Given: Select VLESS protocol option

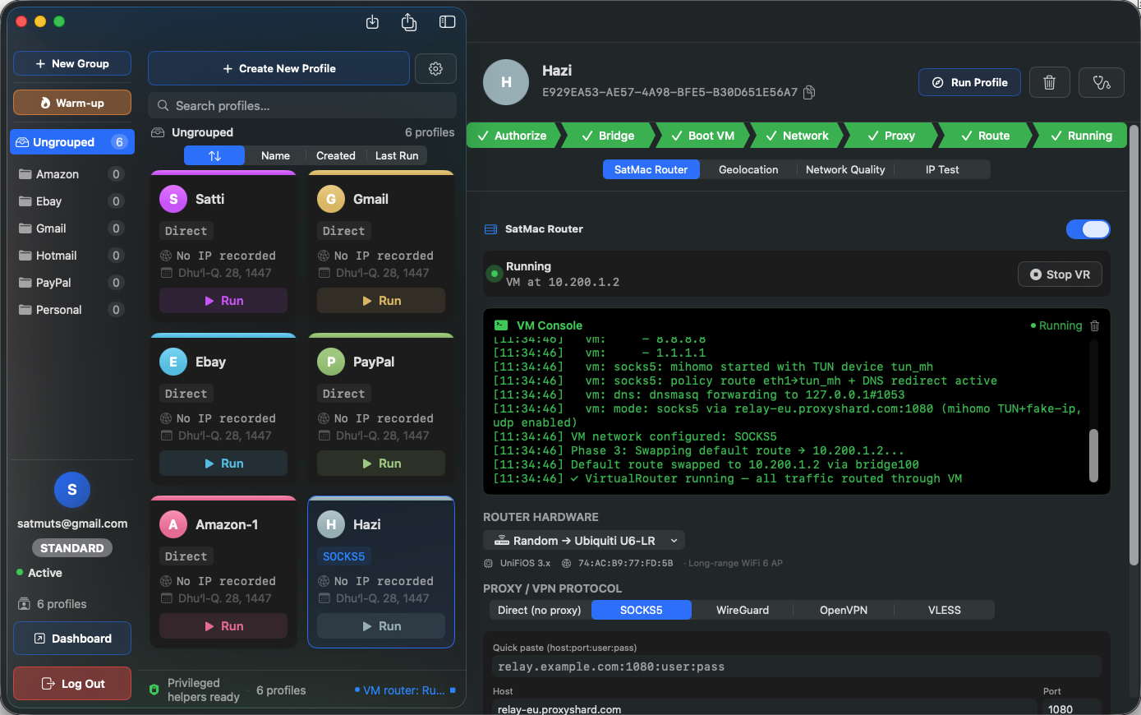Looking at the screenshot, I should 945,610.
